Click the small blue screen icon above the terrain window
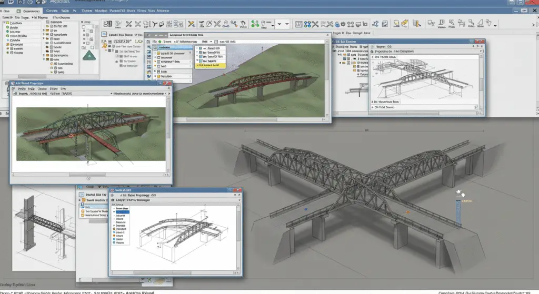The height and width of the screenshot is (294, 539). pyautogui.click(x=104, y=34)
